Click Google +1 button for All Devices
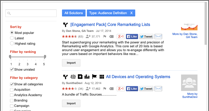This screenshot has width=209, height=111. click(x=121, y=89)
